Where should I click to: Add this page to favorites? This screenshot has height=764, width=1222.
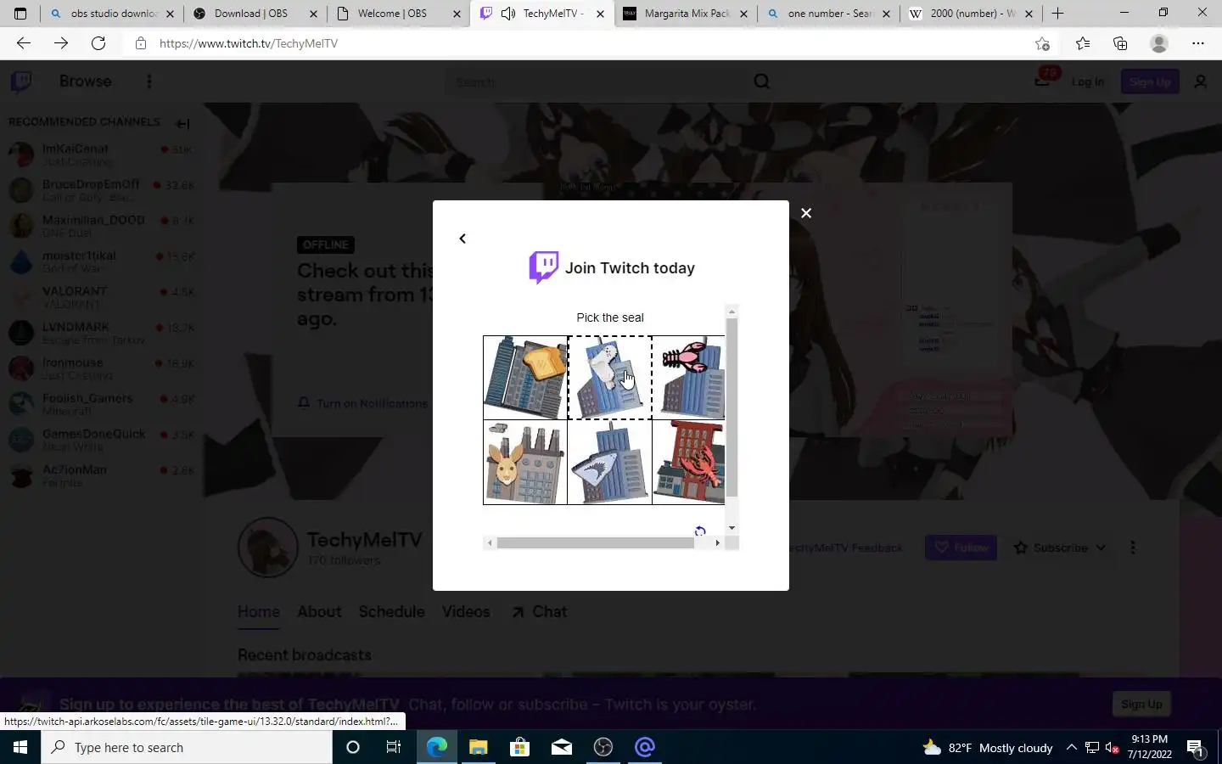[x=1042, y=43]
